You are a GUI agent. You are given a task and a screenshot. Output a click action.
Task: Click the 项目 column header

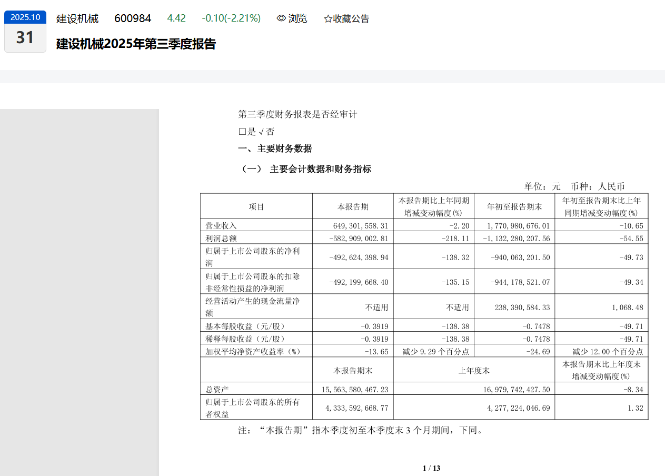point(256,206)
